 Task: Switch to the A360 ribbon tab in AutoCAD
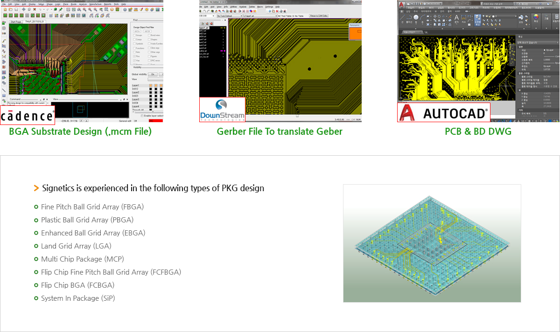tap(457, 11)
